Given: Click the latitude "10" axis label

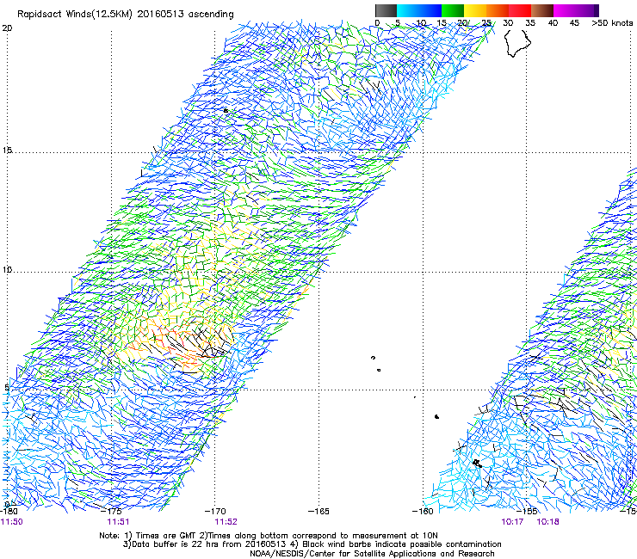Looking at the screenshot, I should point(7,270).
